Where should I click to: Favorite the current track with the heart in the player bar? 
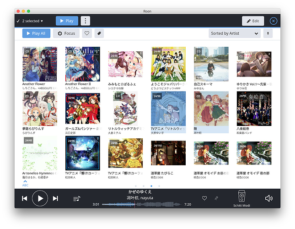204,198
